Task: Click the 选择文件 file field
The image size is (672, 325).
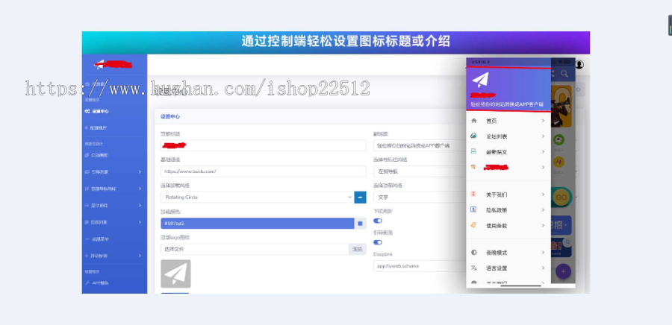Action: coord(255,249)
